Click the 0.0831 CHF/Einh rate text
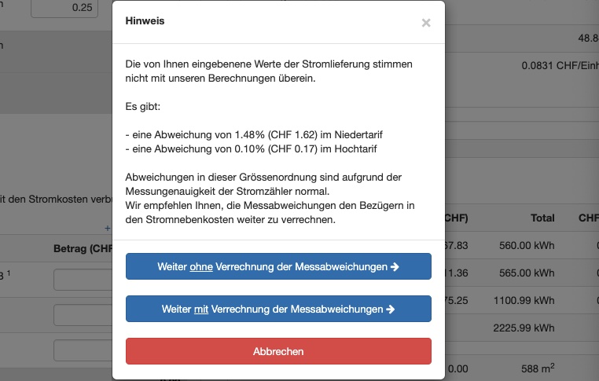 click(x=560, y=66)
